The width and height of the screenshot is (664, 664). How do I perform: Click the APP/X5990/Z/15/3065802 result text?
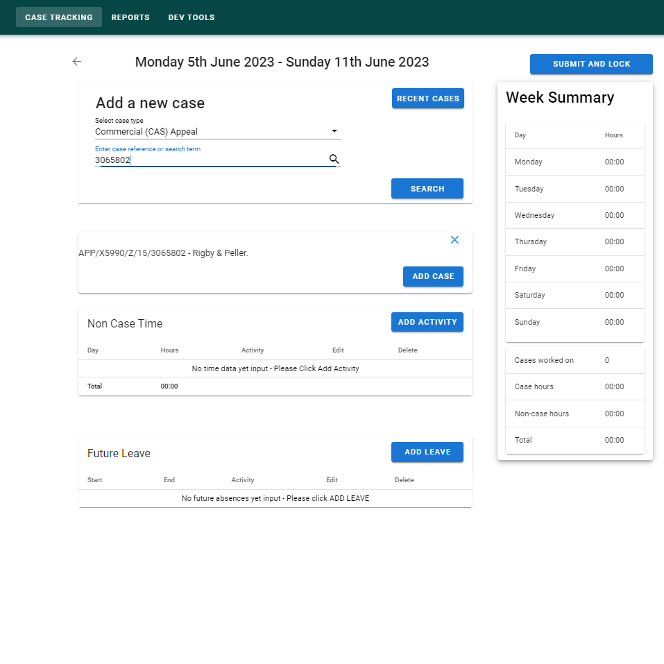(164, 253)
